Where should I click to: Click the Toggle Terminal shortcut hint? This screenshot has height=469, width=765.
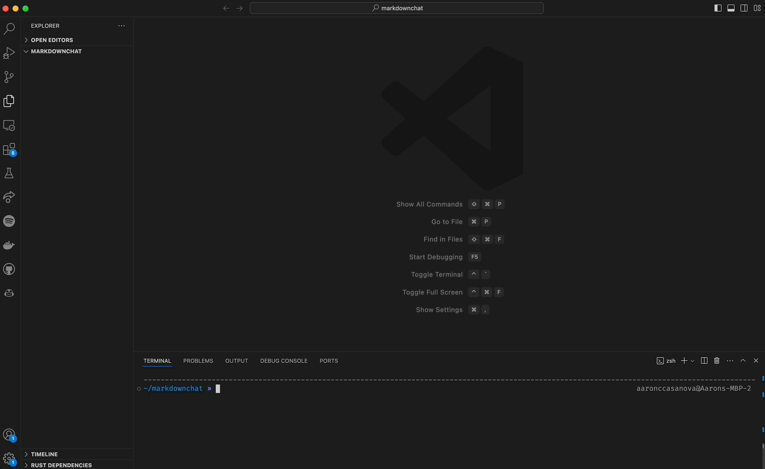tap(450, 274)
